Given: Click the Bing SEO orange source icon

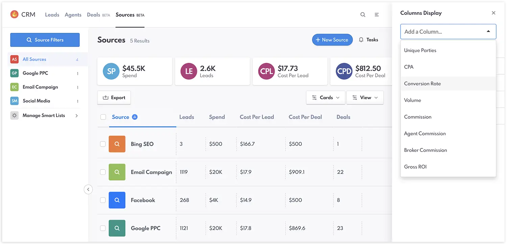Looking at the screenshot, I should 117,144.
